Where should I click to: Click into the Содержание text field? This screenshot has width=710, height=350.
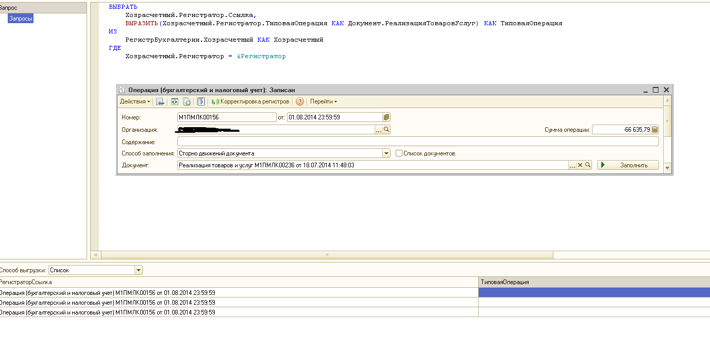pyautogui.click(x=417, y=142)
